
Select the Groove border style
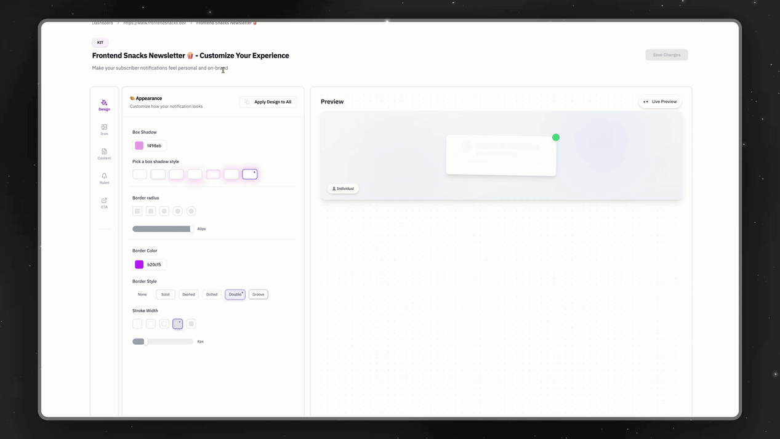coord(258,294)
